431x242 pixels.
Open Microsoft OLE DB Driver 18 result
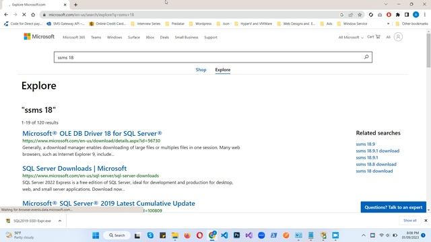92,133
